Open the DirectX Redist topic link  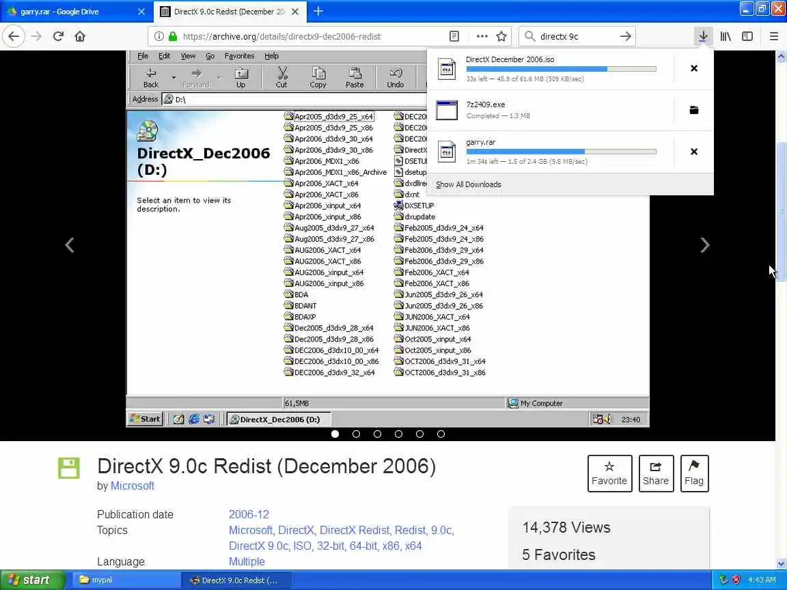(355, 531)
